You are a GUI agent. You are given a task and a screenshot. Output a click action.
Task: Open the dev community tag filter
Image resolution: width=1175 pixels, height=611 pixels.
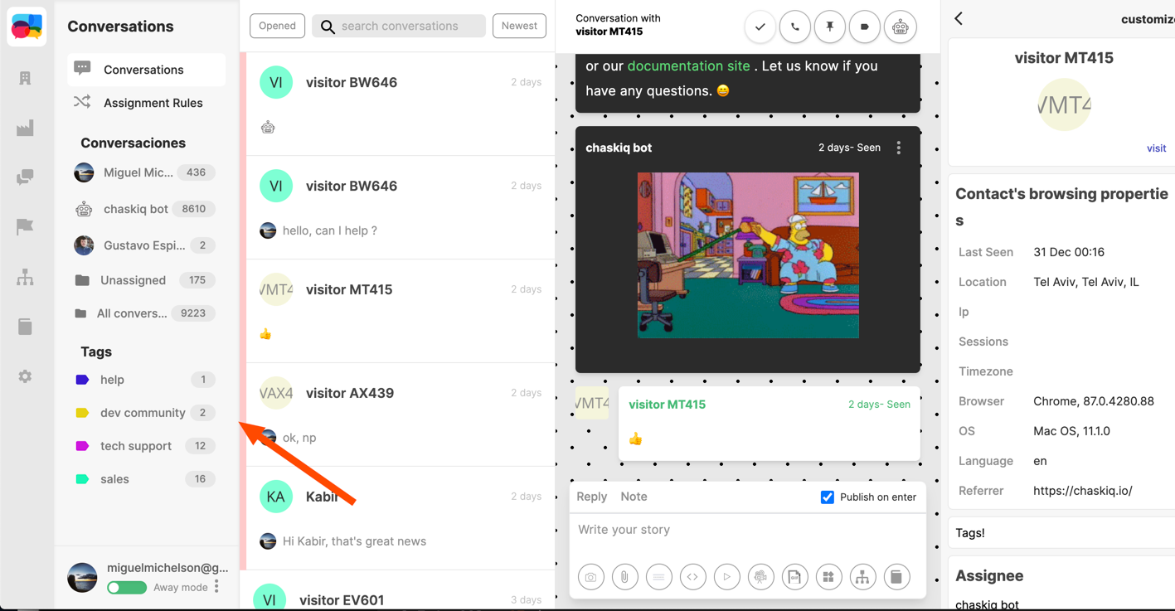coord(143,412)
